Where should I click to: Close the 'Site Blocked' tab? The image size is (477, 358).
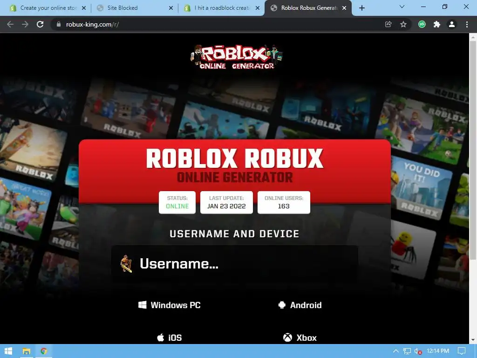(x=171, y=8)
